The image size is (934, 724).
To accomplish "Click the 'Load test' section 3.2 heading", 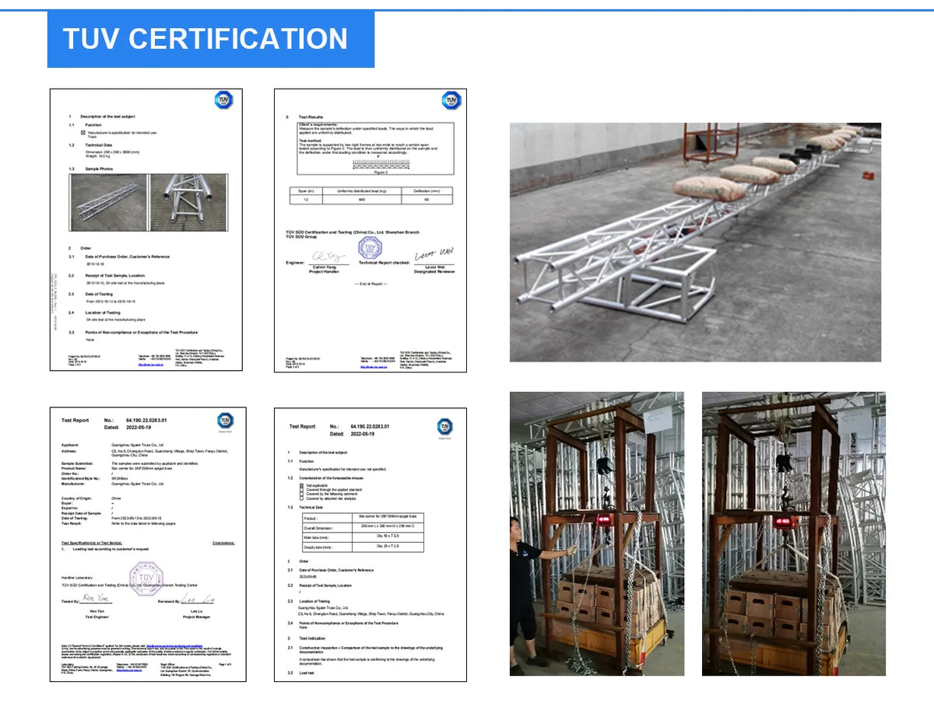I will click(307, 673).
